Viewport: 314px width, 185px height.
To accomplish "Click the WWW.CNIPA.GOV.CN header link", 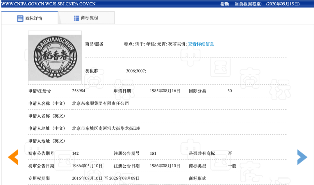I will click(22, 4).
